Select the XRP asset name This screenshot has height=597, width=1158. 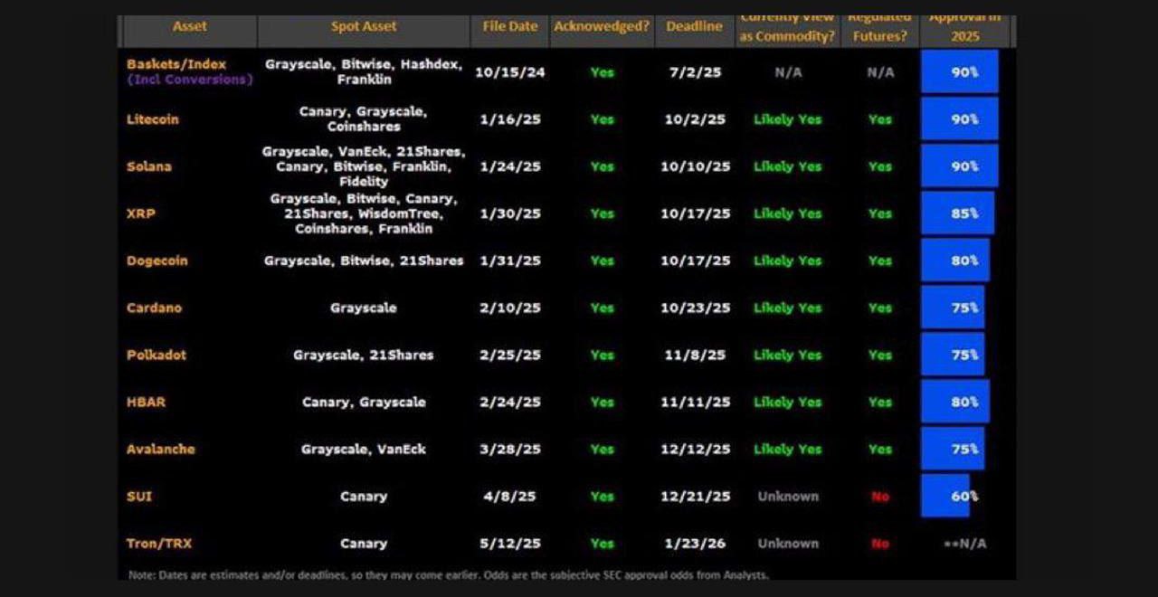(141, 213)
